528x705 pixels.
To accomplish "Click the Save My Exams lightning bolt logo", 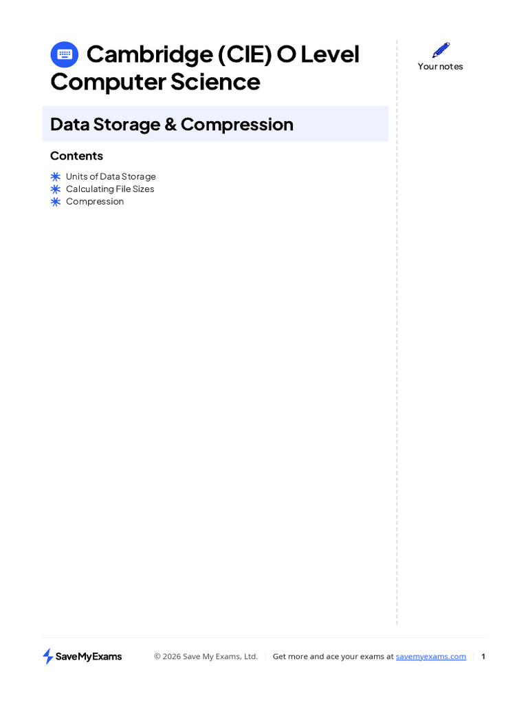I will click(48, 656).
